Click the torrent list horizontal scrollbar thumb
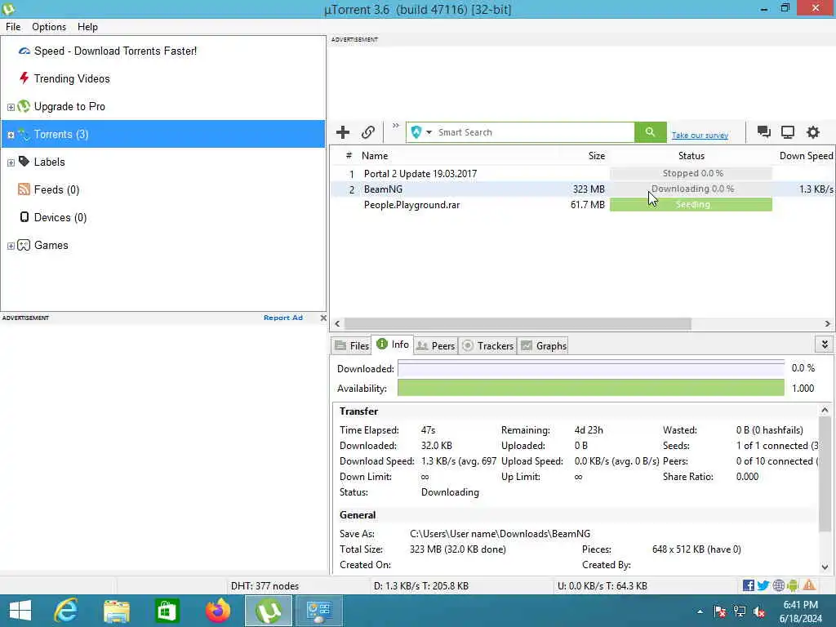Screen dimensions: 836x627 (x=518, y=323)
